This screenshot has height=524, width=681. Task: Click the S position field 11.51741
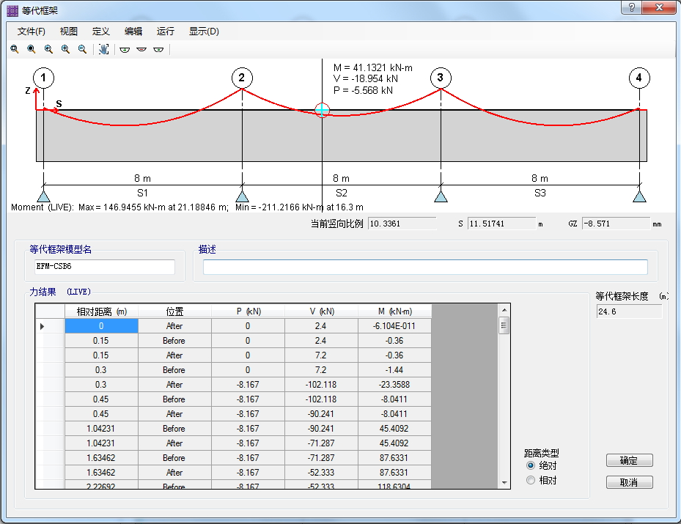(501, 224)
